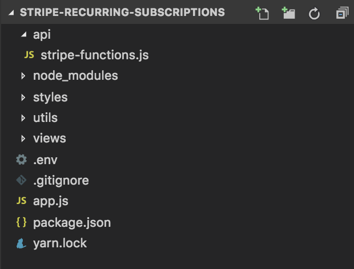Collapse the api folder arrow
This screenshot has height=269, width=354.
coord(24,34)
